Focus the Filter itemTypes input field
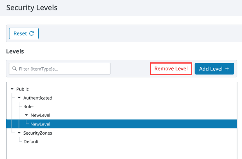 click(x=60, y=69)
